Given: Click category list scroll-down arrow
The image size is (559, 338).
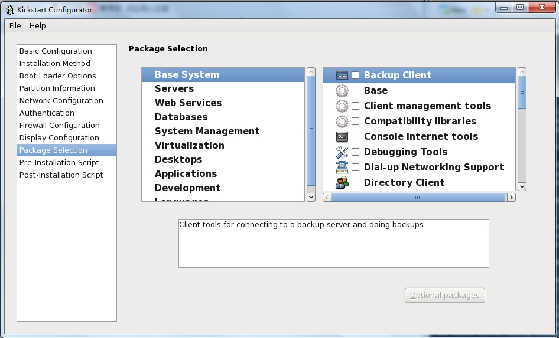Looking at the screenshot, I should (x=311, y=197).
